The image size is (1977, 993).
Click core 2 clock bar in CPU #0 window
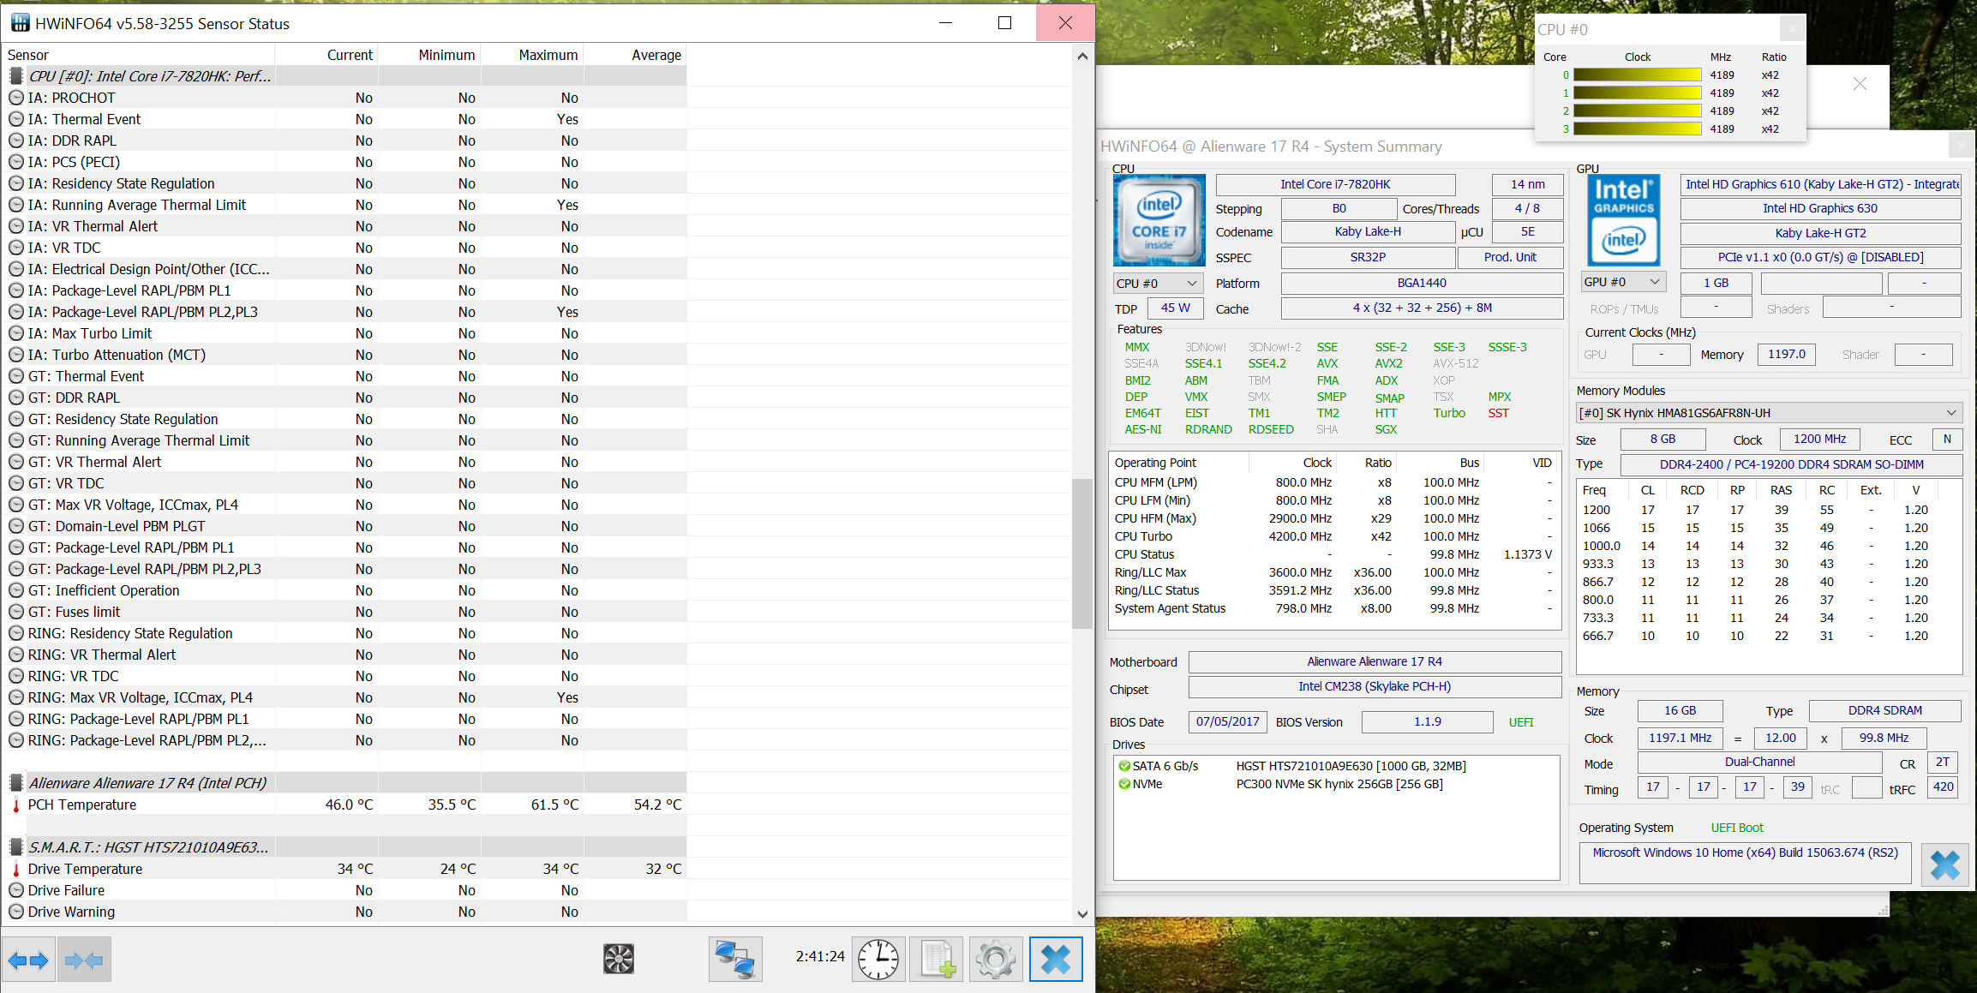tap(1637, 111)
